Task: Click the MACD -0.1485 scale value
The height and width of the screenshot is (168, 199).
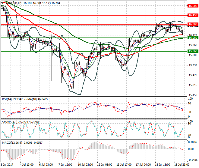Action: (x=193, y=160)
